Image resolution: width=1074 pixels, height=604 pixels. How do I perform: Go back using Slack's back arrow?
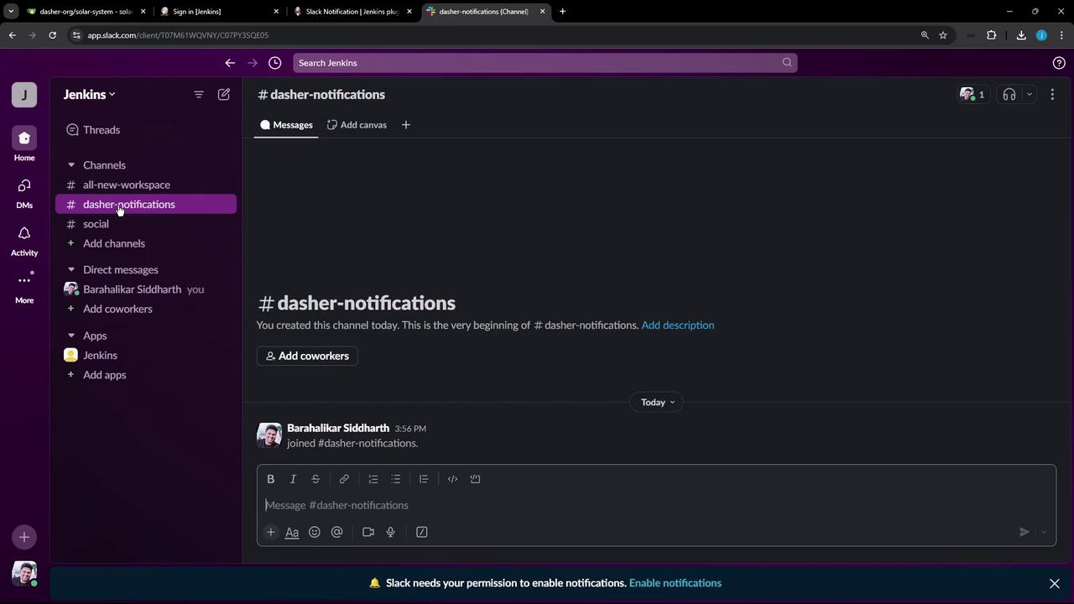coord(230,63)
